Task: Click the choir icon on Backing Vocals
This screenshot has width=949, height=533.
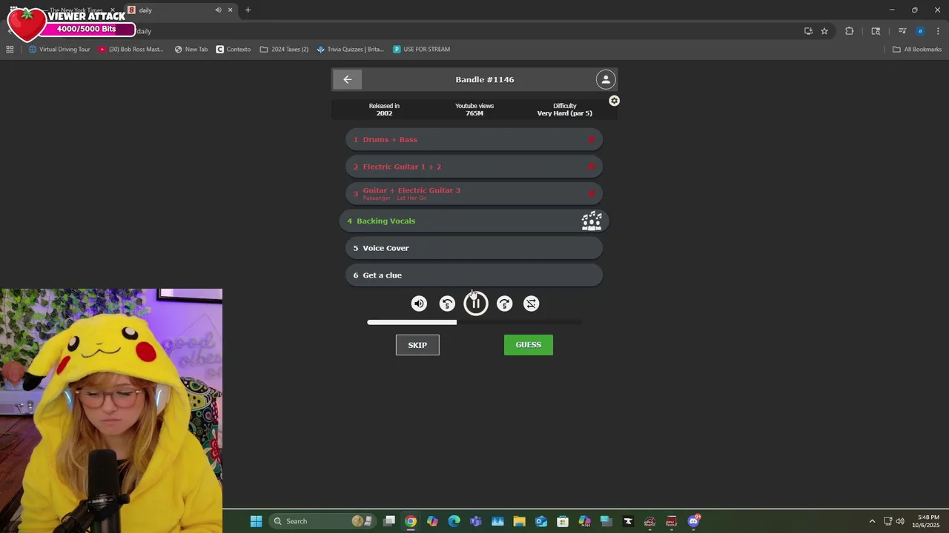Action: (592, 221)
